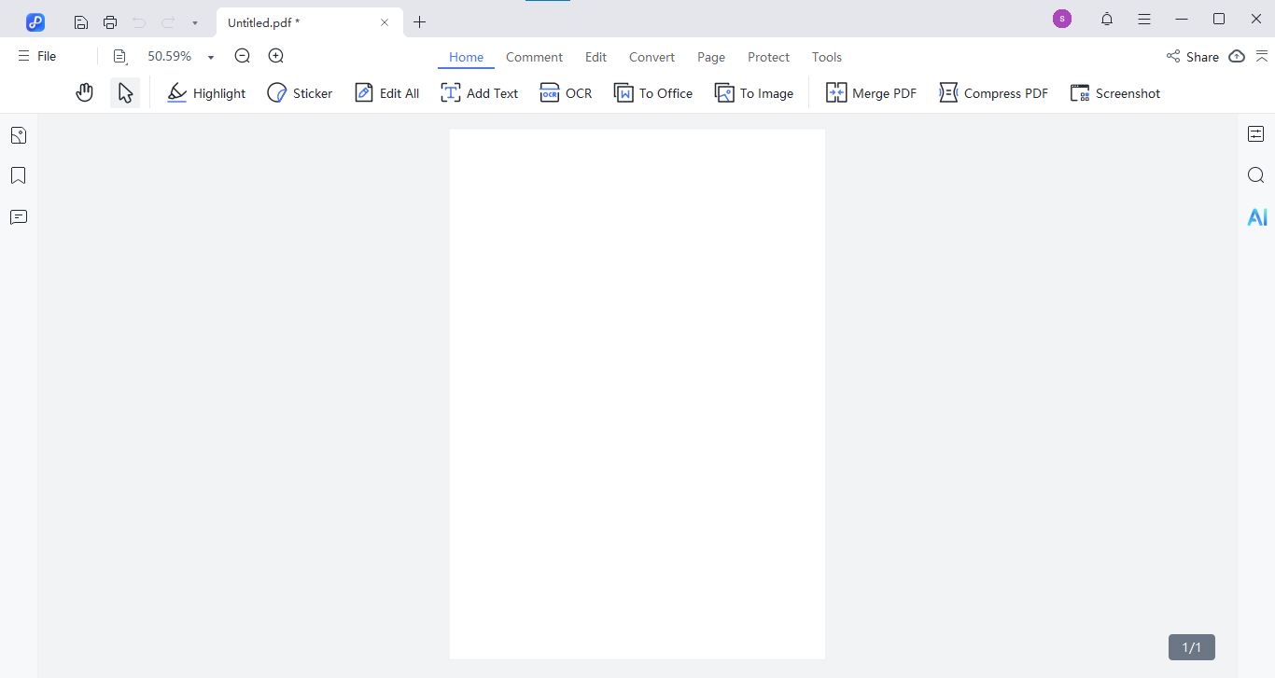Switch to the Convert tab
This screenshot has height=678, width=1275.
tap(652, 57)
